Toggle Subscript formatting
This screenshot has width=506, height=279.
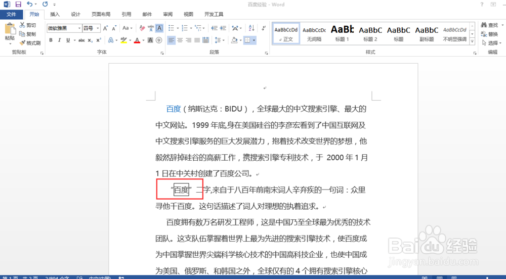(91, 40)
